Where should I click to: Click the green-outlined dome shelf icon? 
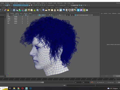[26, 10]
